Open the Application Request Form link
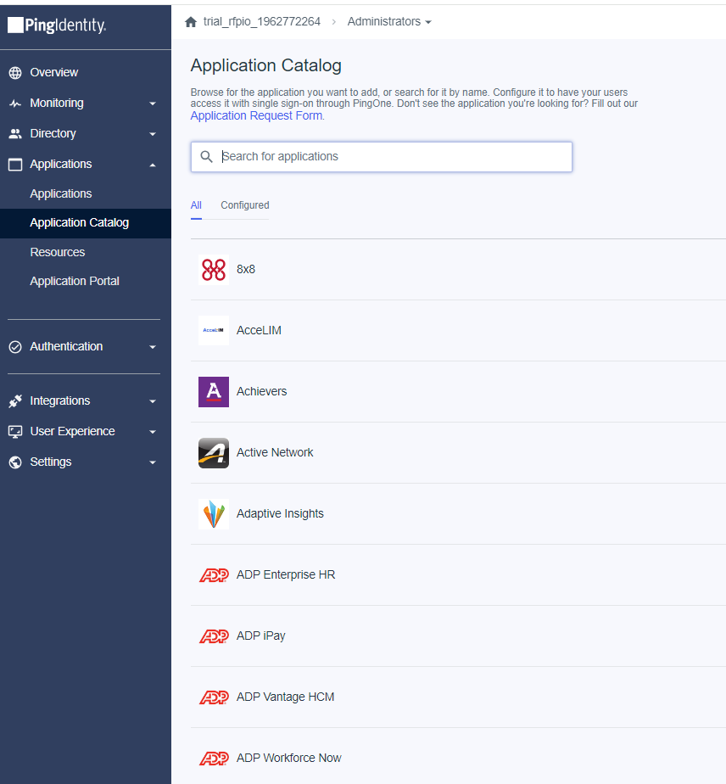726x784 pixels. (256, 115)
